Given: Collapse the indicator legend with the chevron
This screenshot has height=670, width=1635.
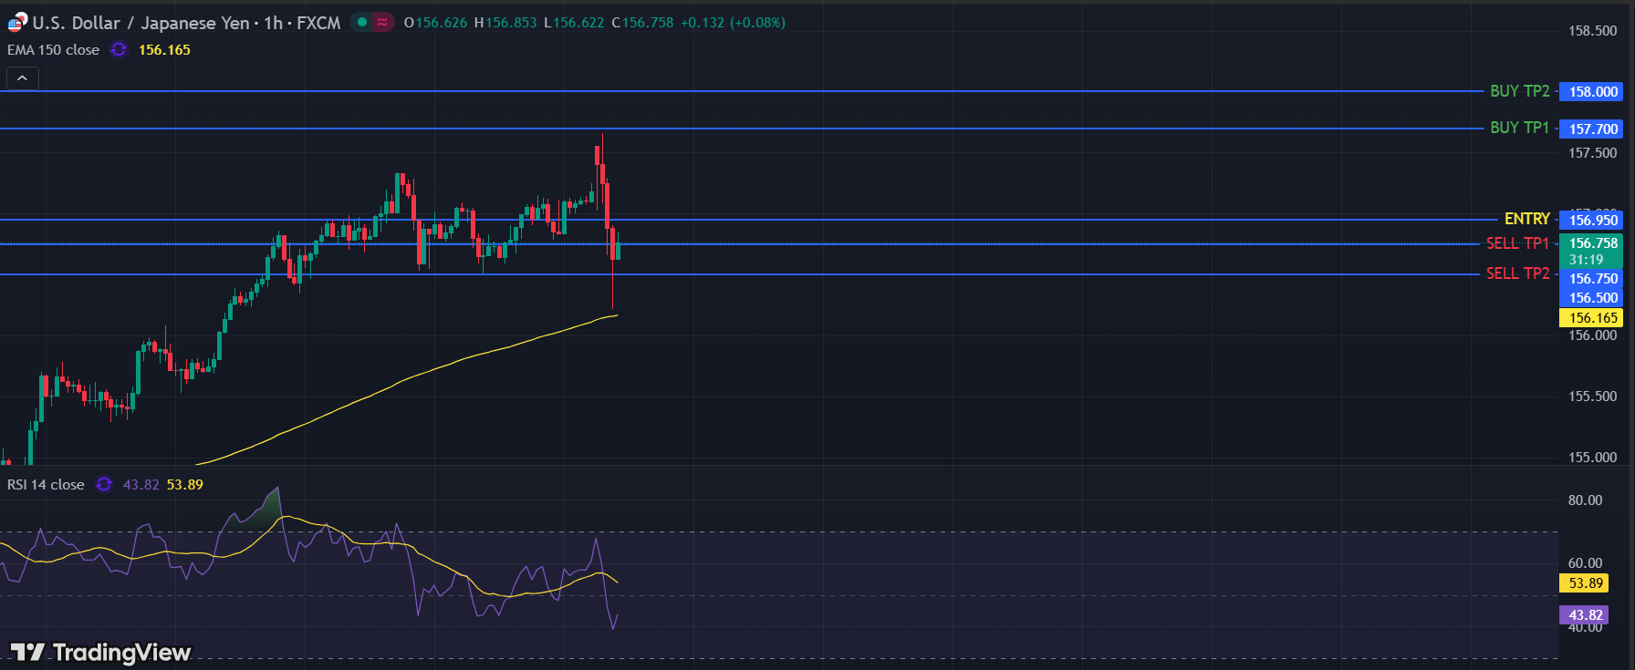Looking at the screenshot, I should coord(23,78).
